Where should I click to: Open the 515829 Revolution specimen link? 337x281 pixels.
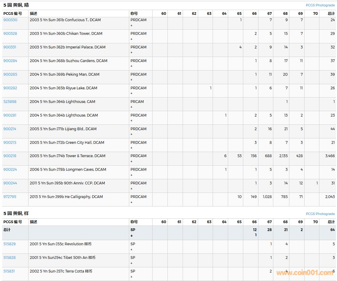click(x=9, y=244)
